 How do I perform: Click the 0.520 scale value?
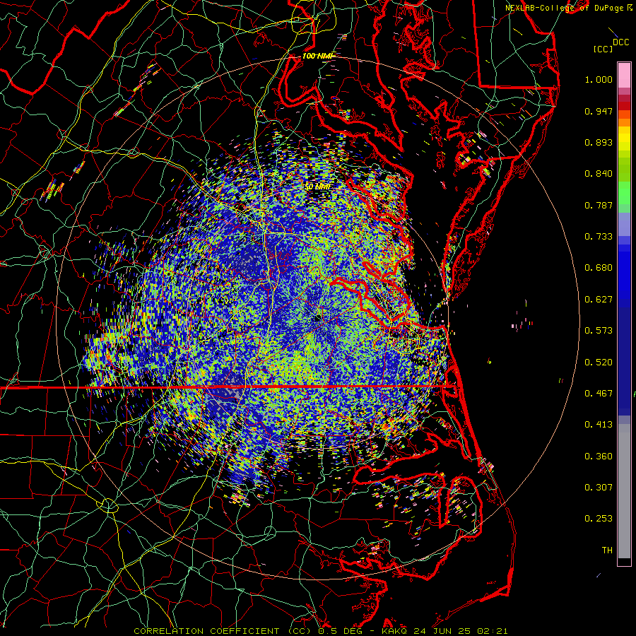point(599,363)
